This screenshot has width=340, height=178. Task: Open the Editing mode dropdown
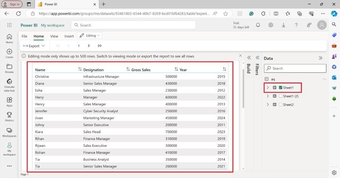click(x=90, y=35)
